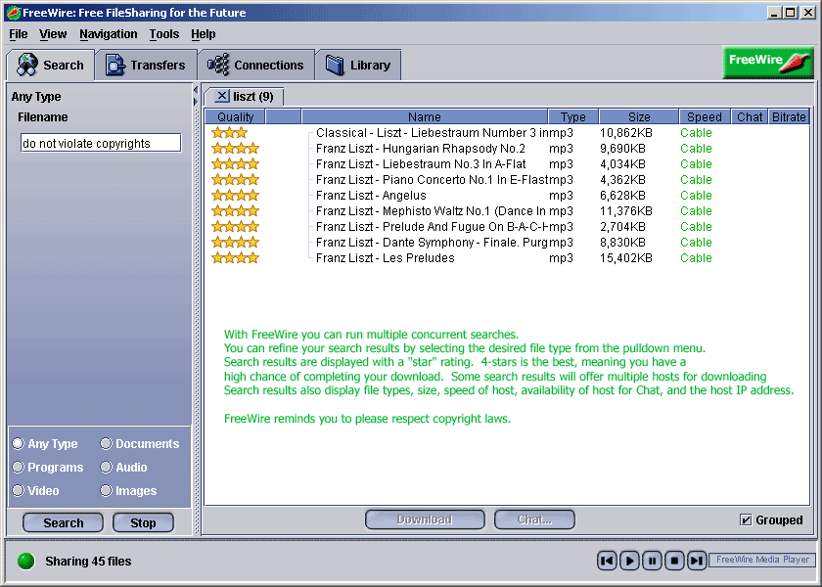The image size is (822, 587).
Task: Select the Video radio button
Action: [x=19, y=490]
